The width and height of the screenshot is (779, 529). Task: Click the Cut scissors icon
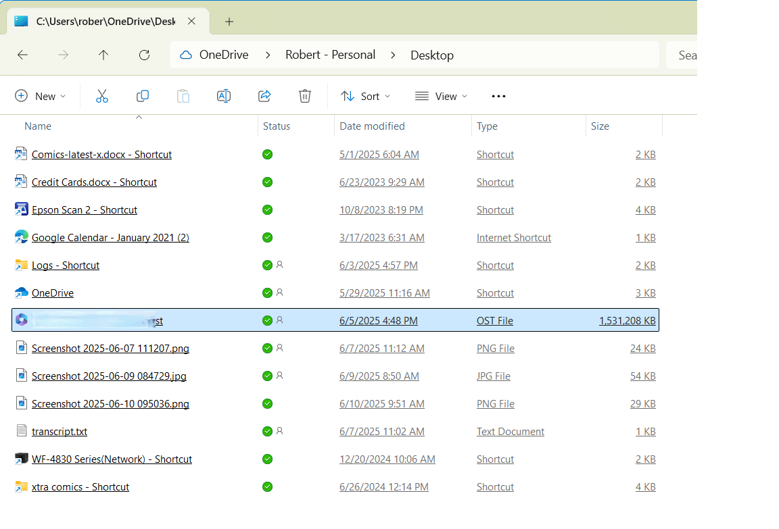102,96
